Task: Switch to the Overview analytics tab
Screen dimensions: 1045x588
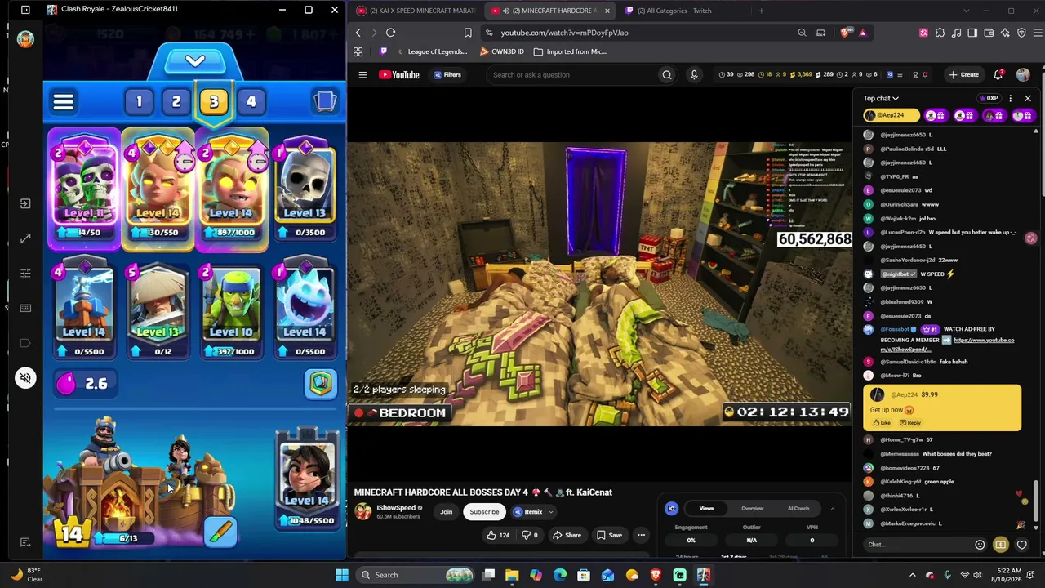Action: coord(752,509)
